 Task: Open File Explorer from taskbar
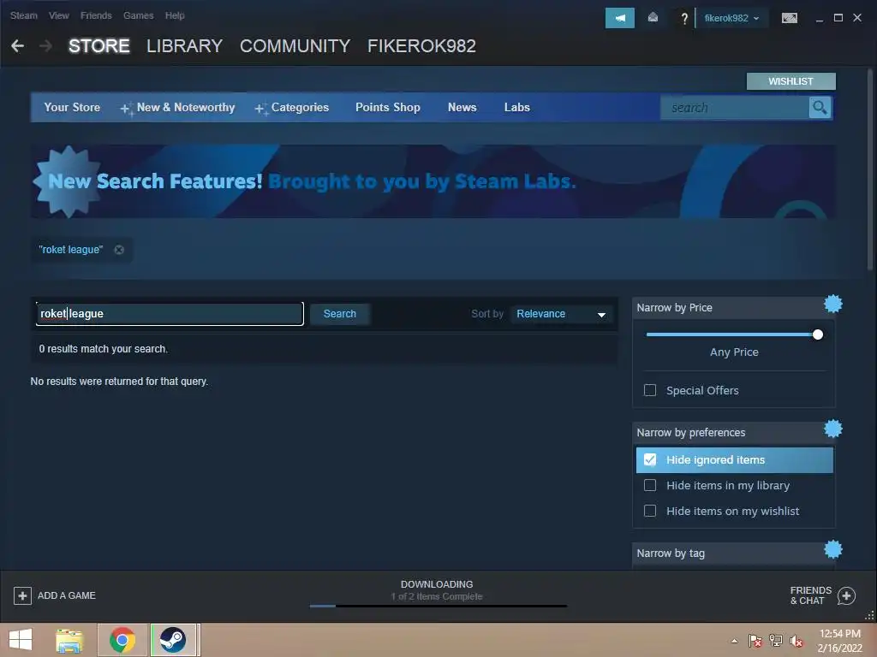(69, 640)
